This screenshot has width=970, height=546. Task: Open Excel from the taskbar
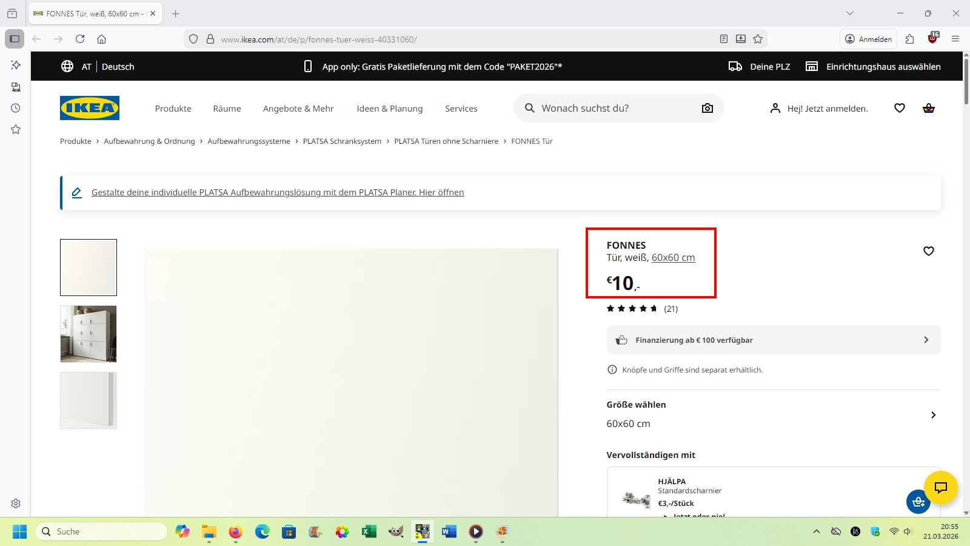pyautogui.click(x=369, y=532)
